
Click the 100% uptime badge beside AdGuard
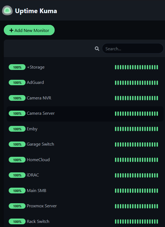coord(17,82)
